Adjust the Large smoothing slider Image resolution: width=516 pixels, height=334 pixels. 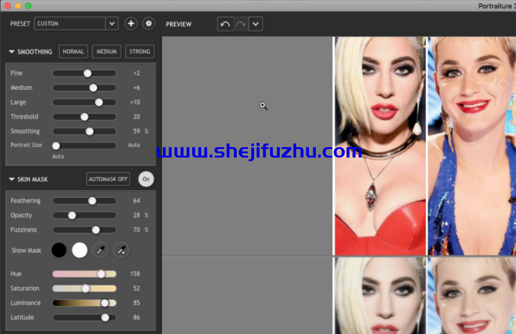84,102
